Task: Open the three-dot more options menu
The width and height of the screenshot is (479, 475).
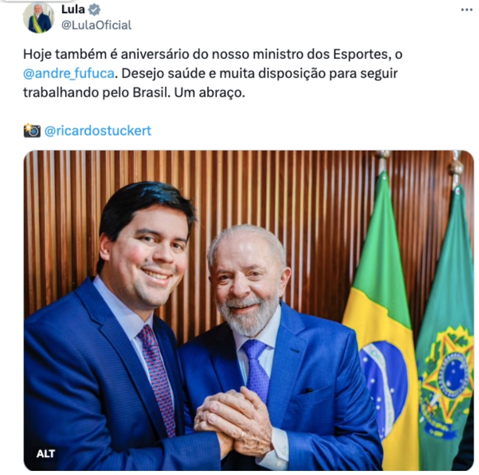Action: pyautogui.click(x=466, y=10)
